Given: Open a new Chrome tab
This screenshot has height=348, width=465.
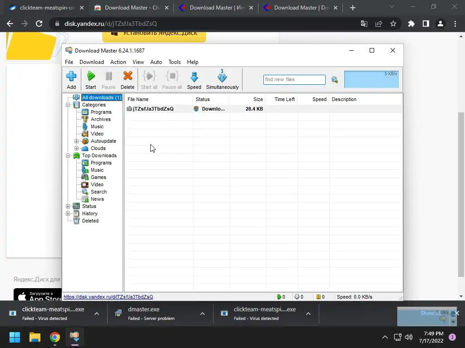Looking at the screenshot, I should [352, 8].
